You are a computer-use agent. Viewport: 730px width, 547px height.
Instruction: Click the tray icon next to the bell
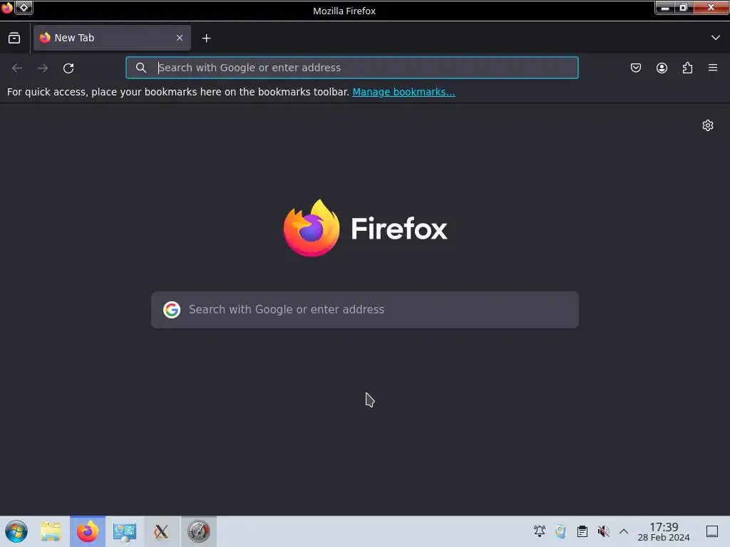(x=560, y=531)
